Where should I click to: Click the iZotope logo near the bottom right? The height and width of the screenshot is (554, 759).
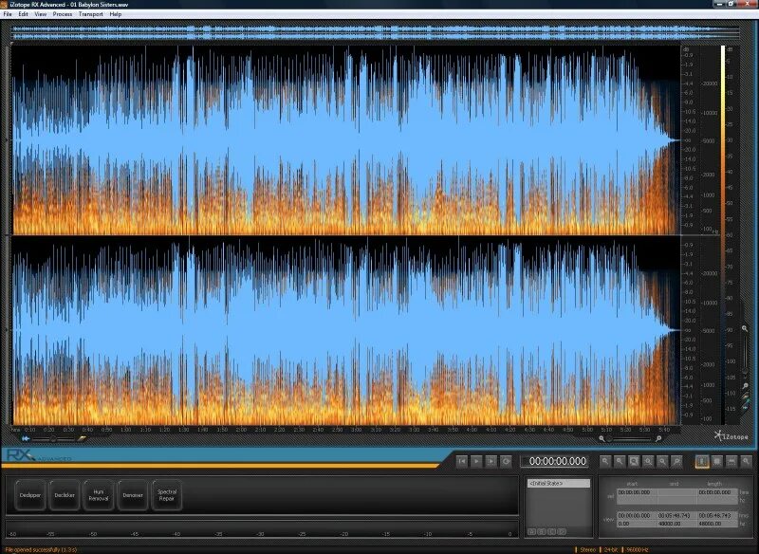tap(731, 436)
